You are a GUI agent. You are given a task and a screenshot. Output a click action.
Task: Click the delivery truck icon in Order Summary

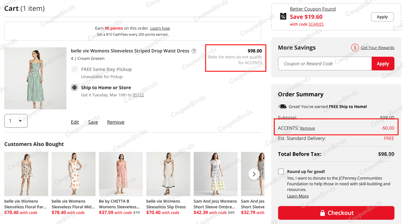(x=282, y=106)
